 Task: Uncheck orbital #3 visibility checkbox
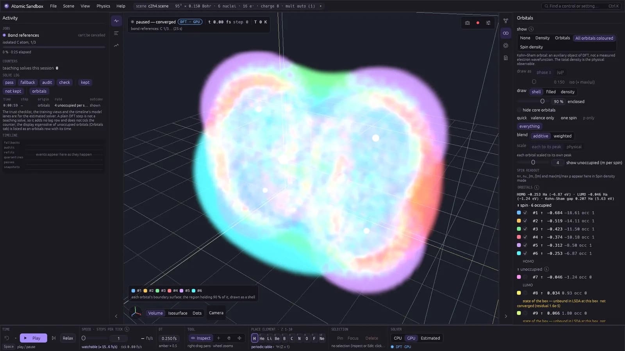click(525, 229)
